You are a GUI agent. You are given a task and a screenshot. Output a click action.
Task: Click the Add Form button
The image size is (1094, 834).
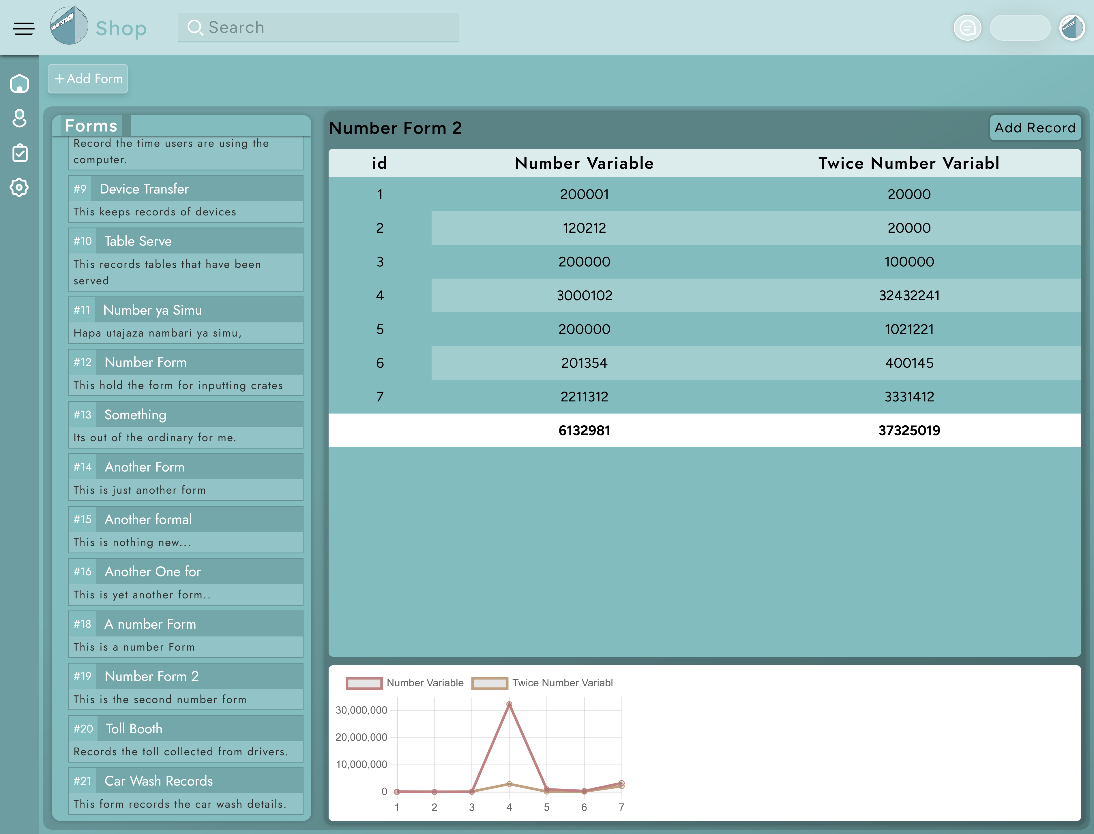click(88, 78)
